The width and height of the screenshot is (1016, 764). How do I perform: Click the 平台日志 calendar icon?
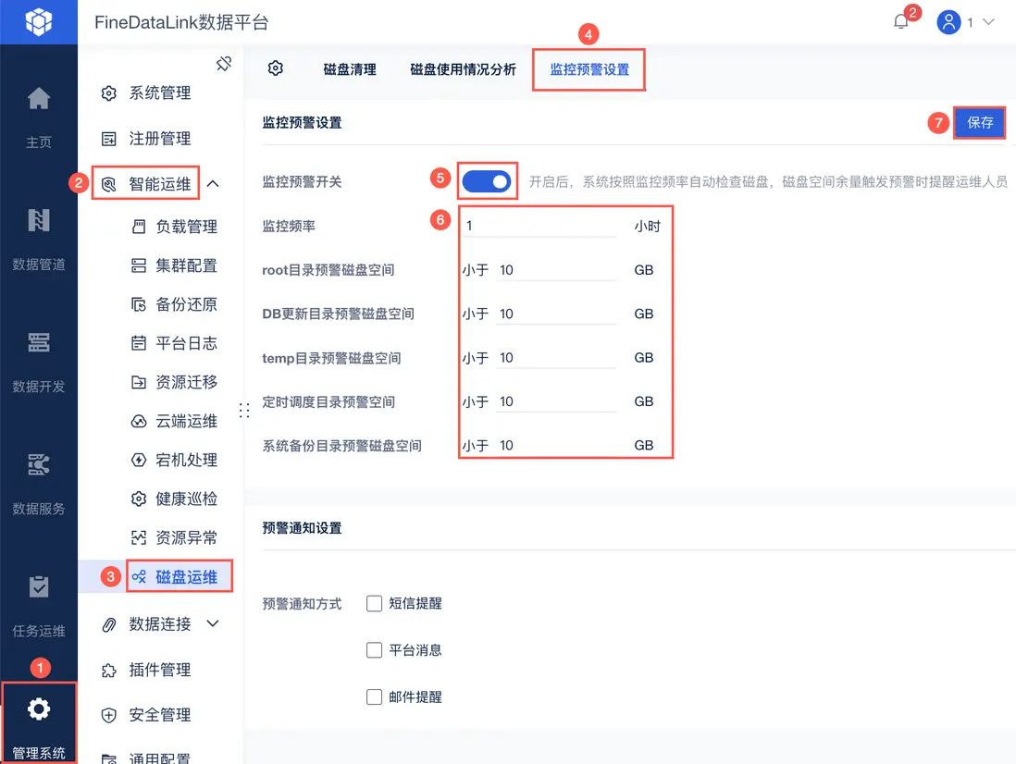coord(139,343)
